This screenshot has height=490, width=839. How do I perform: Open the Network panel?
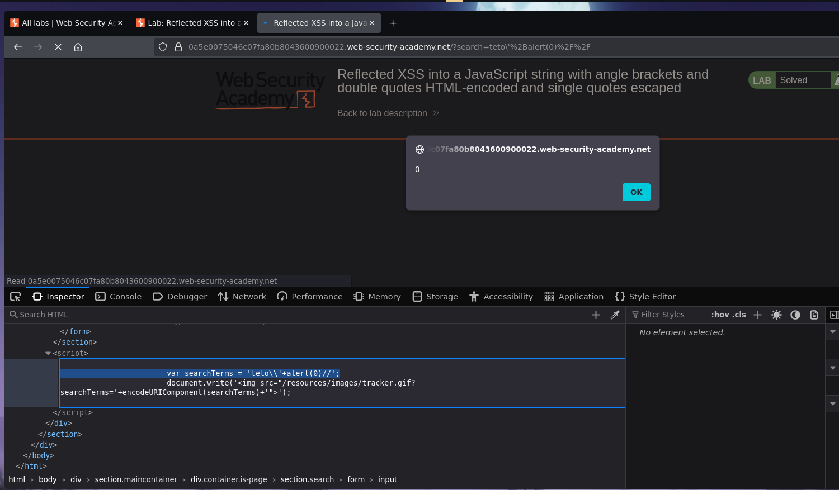(x=242, y=297)
